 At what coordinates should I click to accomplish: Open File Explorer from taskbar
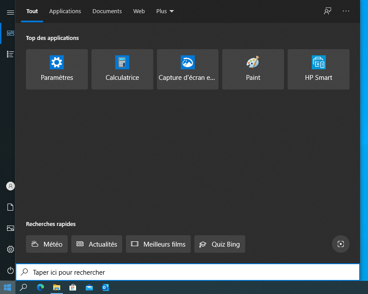pos(57,287)
